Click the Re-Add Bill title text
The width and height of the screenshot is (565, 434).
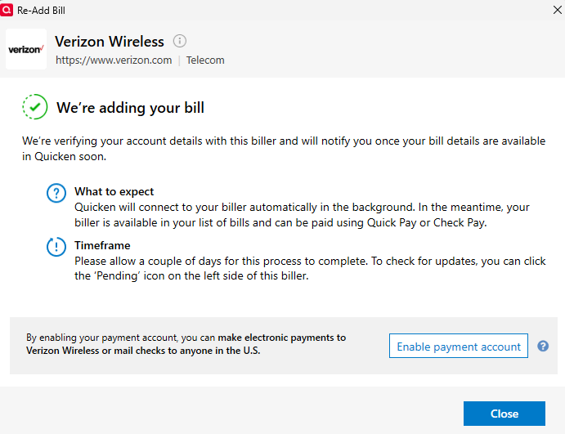[x=41, y=10]
